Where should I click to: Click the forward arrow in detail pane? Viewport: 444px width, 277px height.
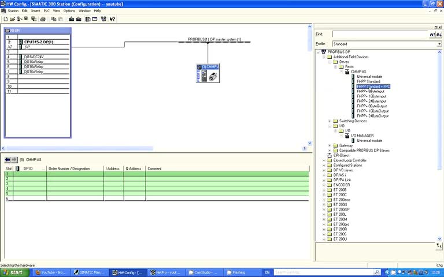pos(14,160)
